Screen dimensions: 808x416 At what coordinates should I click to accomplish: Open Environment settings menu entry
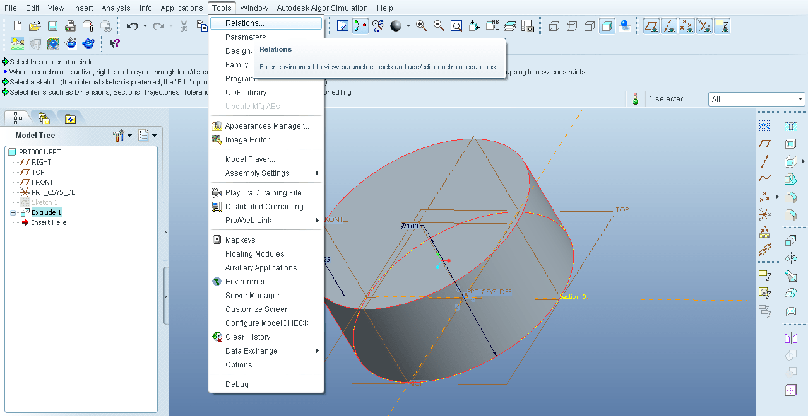pyautogui.click(x=266, y=282)
